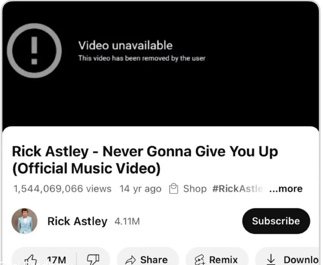Select the Rick Astley channel name

tap(77, 221)
